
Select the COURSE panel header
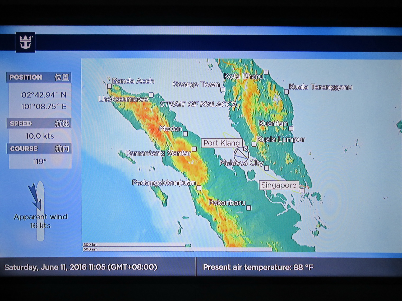39,149
